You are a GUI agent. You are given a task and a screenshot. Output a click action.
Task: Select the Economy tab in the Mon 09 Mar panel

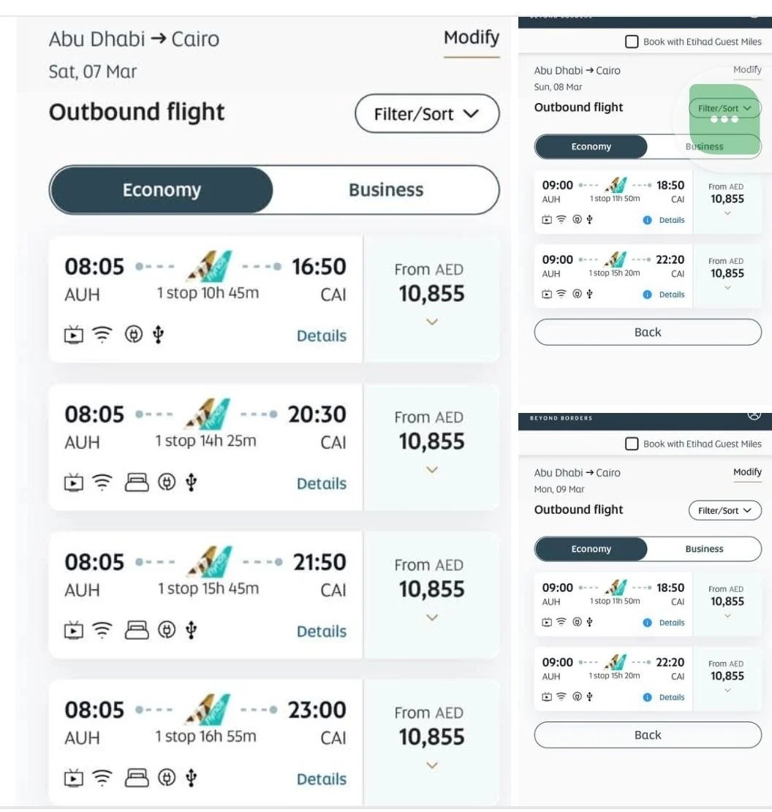[591, 549]
